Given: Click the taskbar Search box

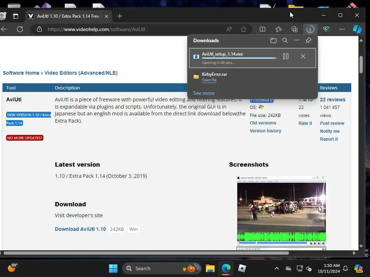Looking at the screenshot, I should point(162,268).
